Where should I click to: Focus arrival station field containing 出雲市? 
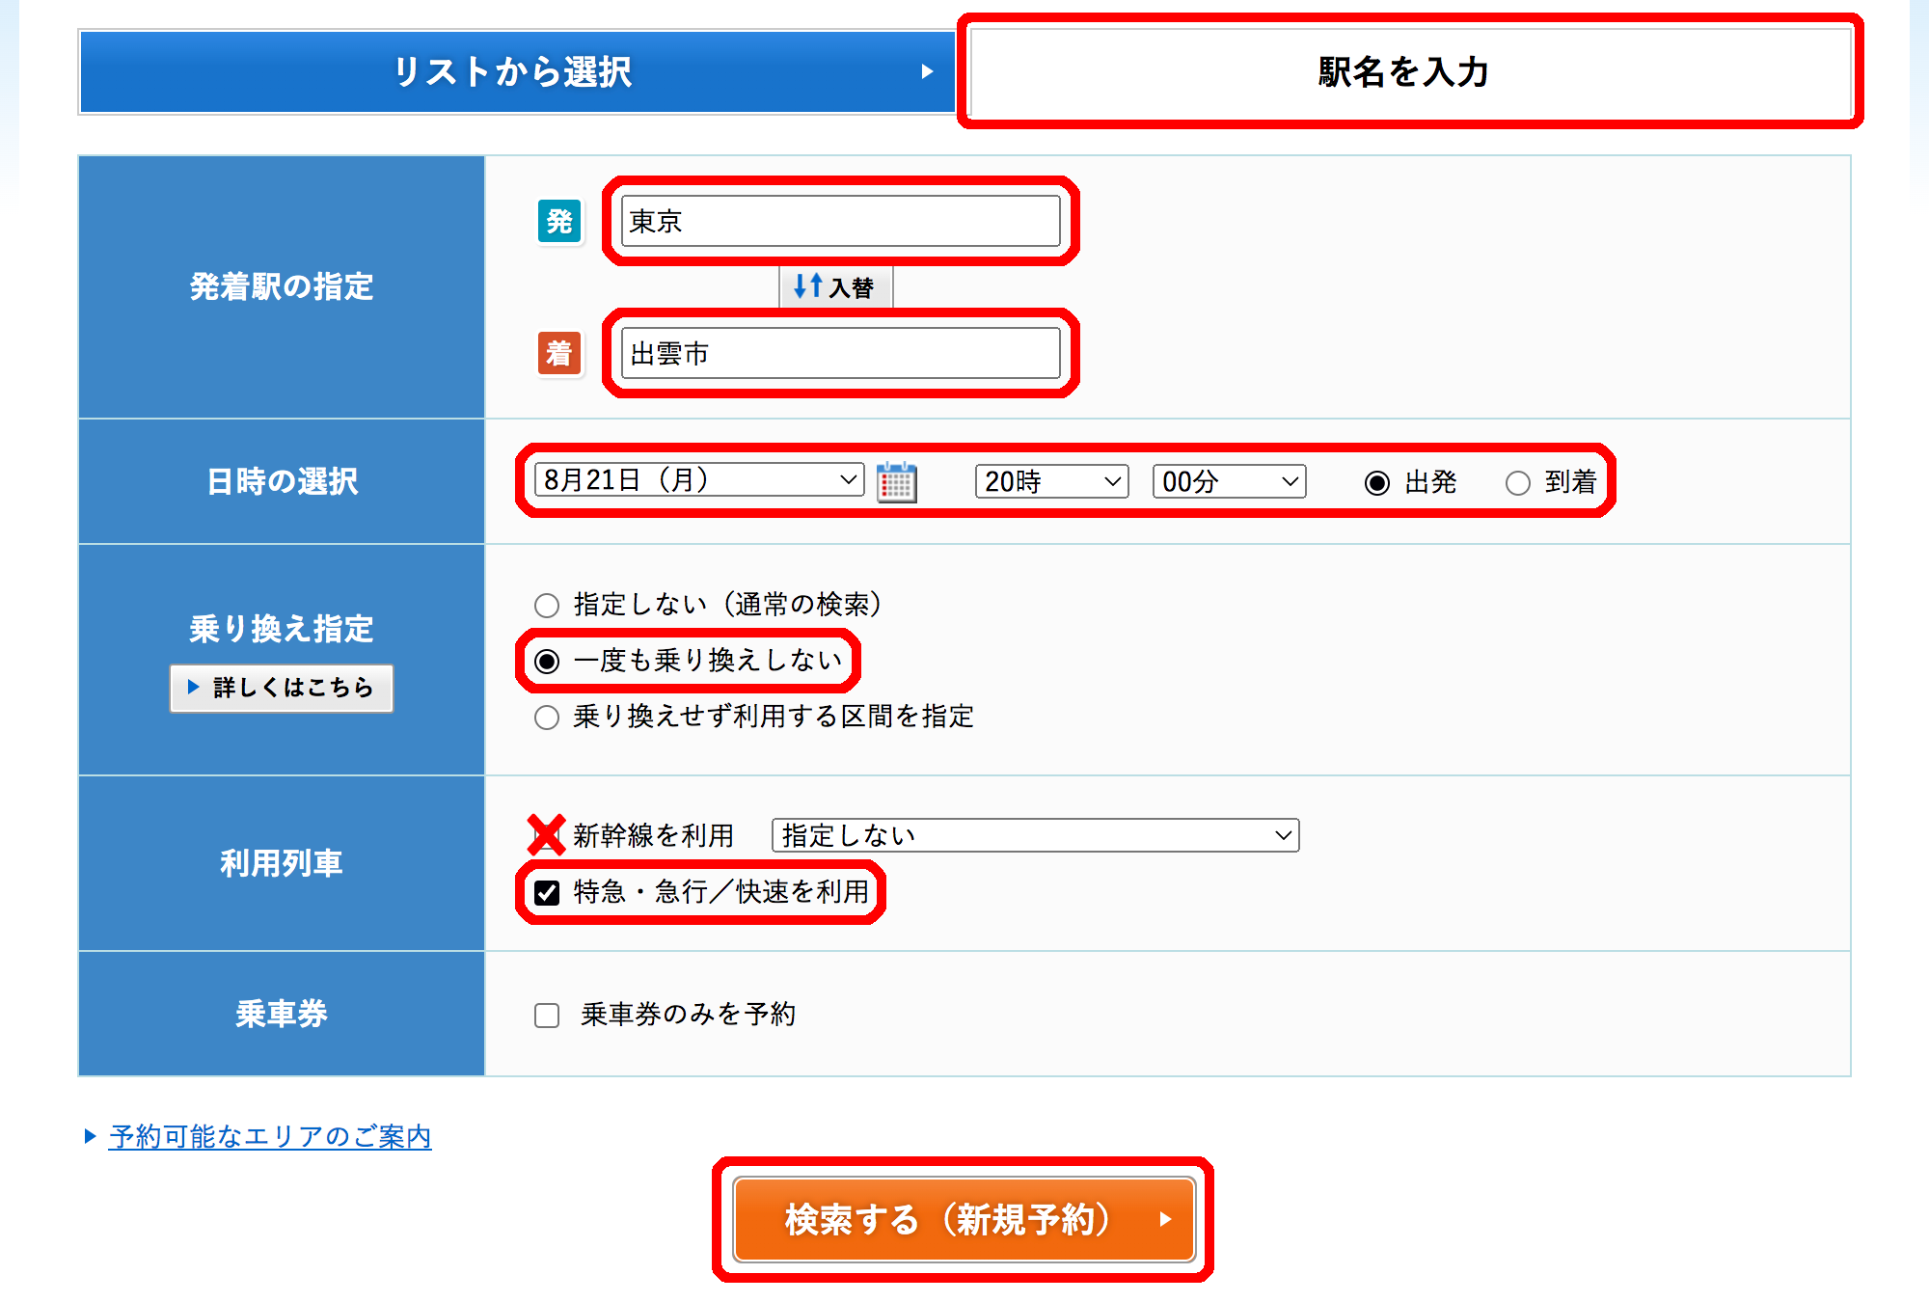pyautogui.click(x=840, y=353)
